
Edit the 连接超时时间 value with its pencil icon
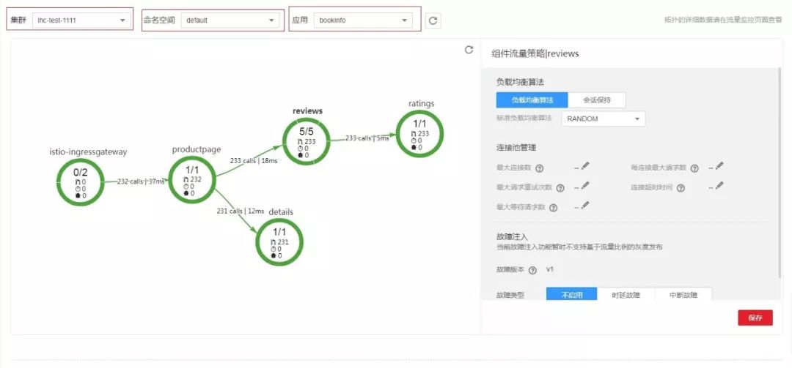(719, 186)
